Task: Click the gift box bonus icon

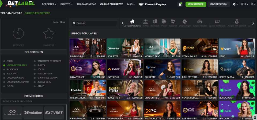Action: tap(180, 4)
